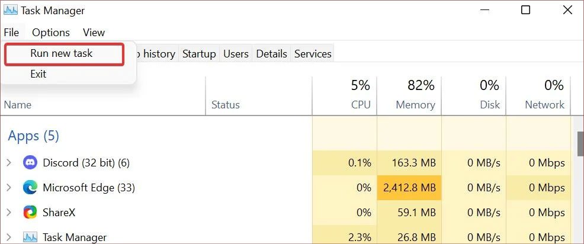Maximize the Task Manager window
The width and height of the screenshot is (584, 244).
pyautogui.click(x=525, y=10)
